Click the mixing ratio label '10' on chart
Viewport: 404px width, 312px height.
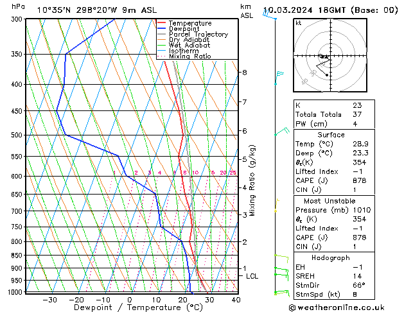tap(195, 173)
